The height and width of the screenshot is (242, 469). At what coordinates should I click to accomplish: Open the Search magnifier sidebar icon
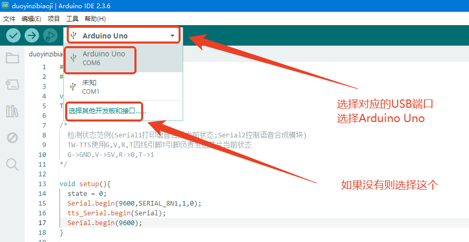pos(12,164)
